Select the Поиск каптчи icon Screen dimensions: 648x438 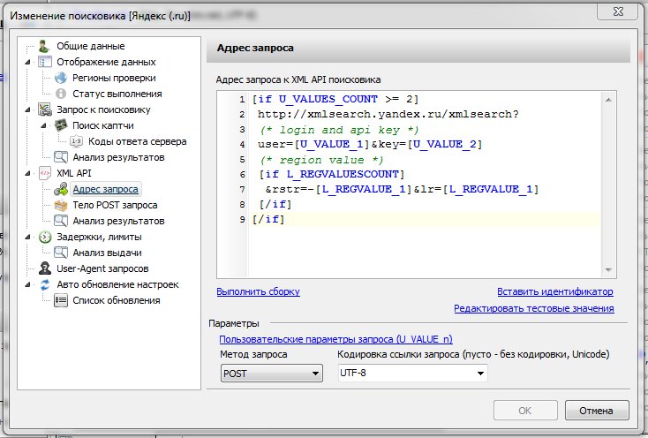point(61,125)
